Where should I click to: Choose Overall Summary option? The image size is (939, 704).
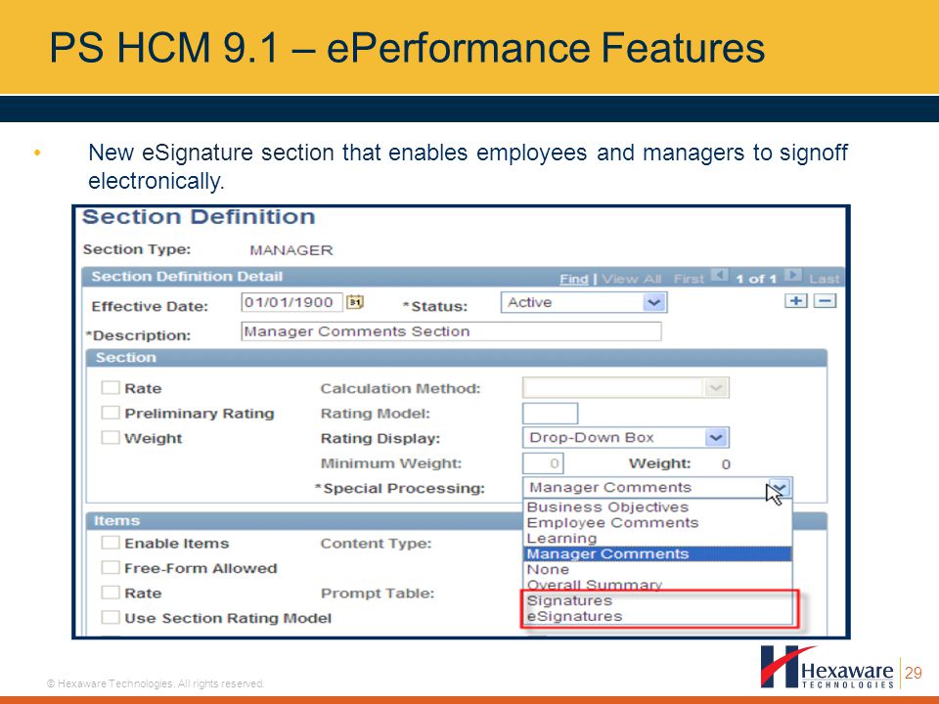pos(595,585)
